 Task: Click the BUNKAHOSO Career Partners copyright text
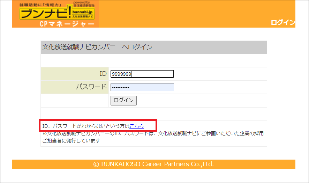(x=153, y=164)
